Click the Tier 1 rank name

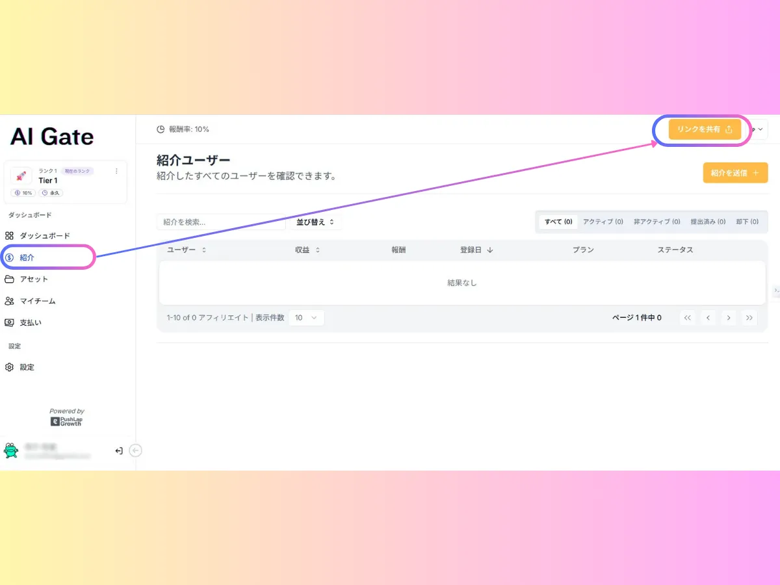pos(48,181)
